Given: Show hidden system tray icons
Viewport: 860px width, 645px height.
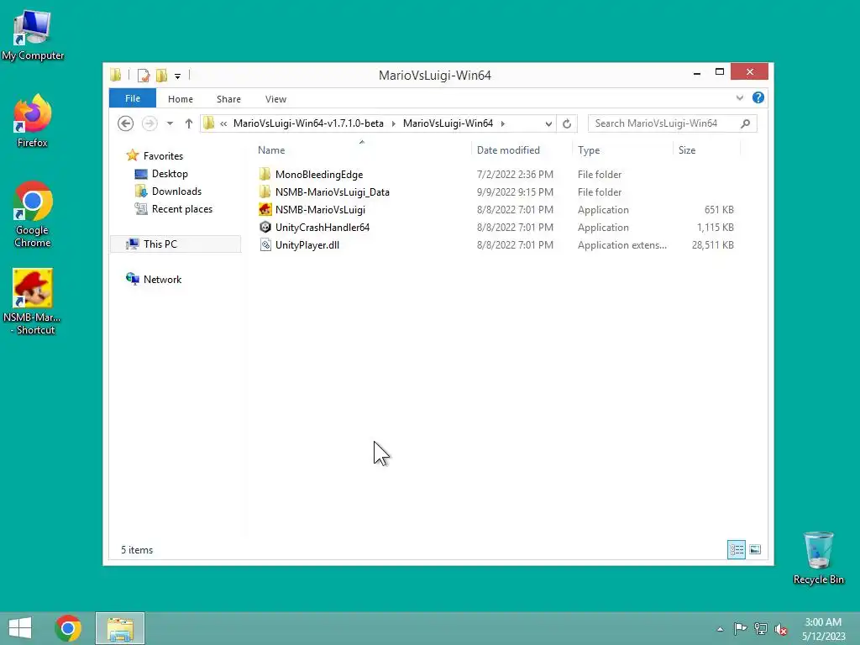Looking at the screenshot, I should 720,629.
